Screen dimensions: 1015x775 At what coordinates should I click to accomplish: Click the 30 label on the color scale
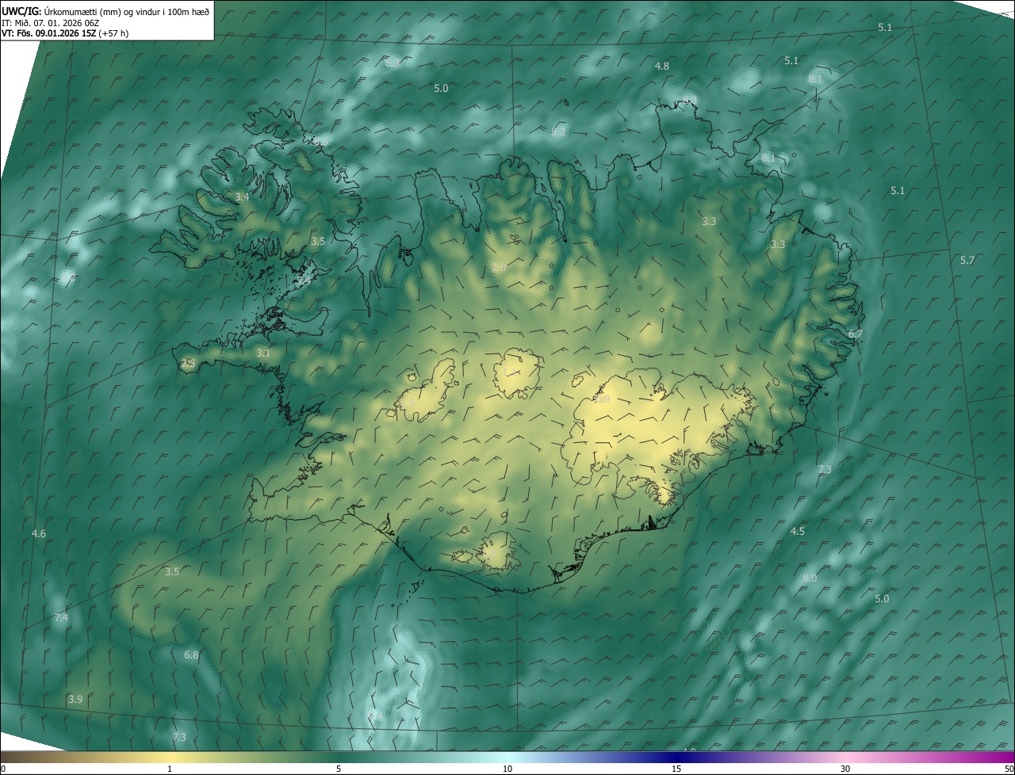845,769
